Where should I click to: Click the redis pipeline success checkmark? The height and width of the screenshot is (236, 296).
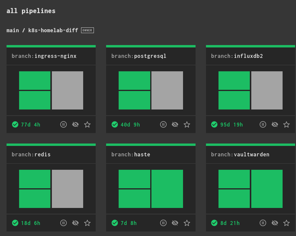15,223
